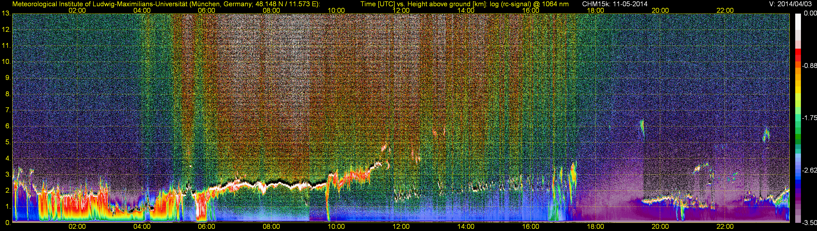
Task: Click the 18:00 label on the top time axis
Action: [x=596, y=10]
